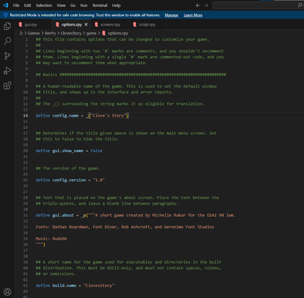Click gui.show_name on line 20
This screenshot has width=304, height=298.
pyautogui.click(x=68, y=151)
